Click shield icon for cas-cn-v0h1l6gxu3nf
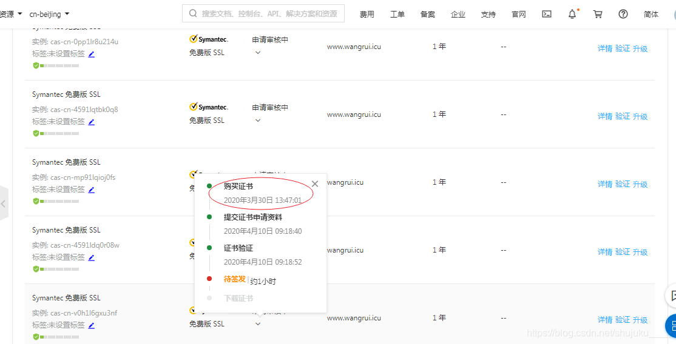676x344 pixels. pos(36,337)
